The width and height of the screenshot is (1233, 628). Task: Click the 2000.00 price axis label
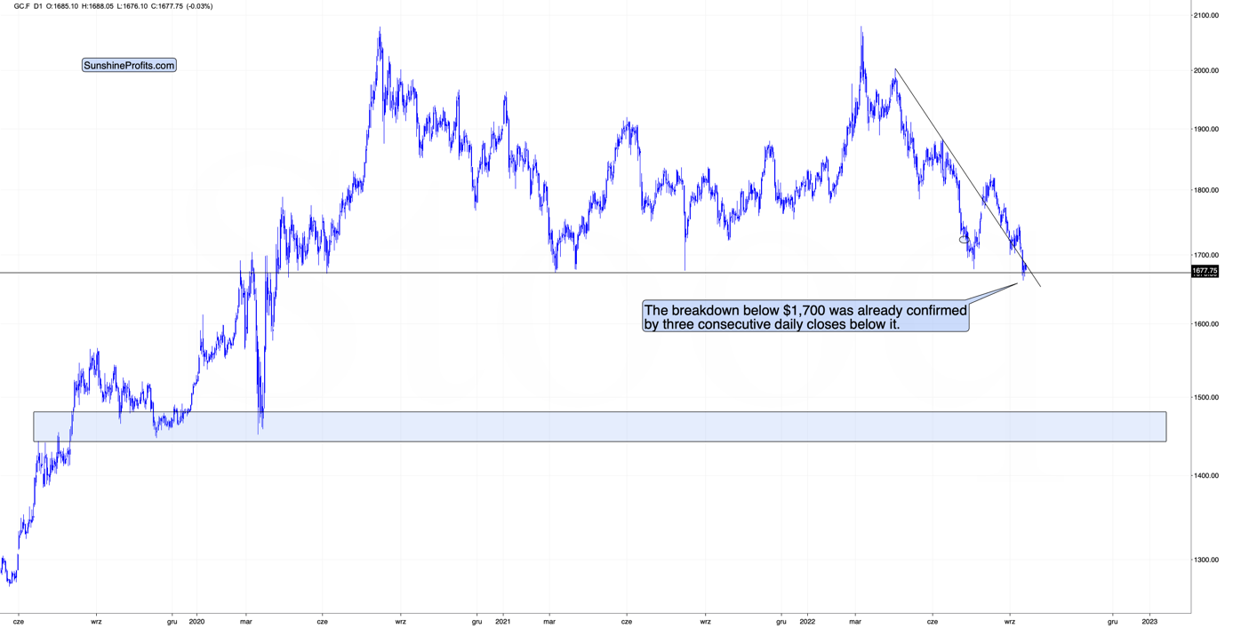(x=1207, y=71)
